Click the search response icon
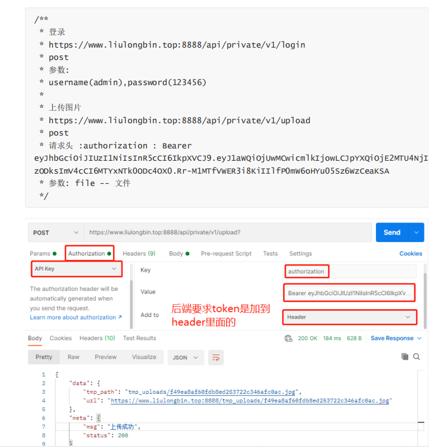The image size is (429, 447). tap(417, 357)
